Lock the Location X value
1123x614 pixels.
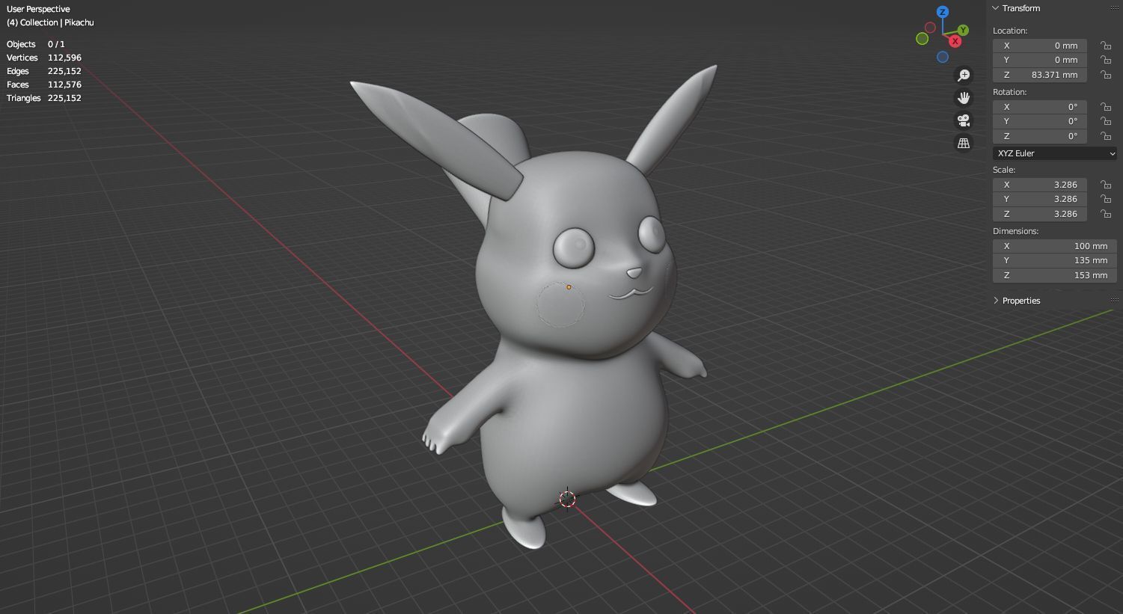(1105, 46)
